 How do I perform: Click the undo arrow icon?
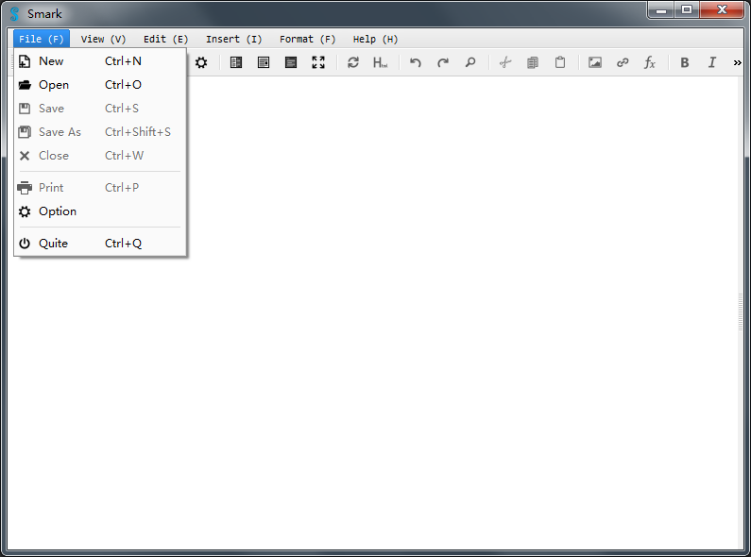pos(416,62)
